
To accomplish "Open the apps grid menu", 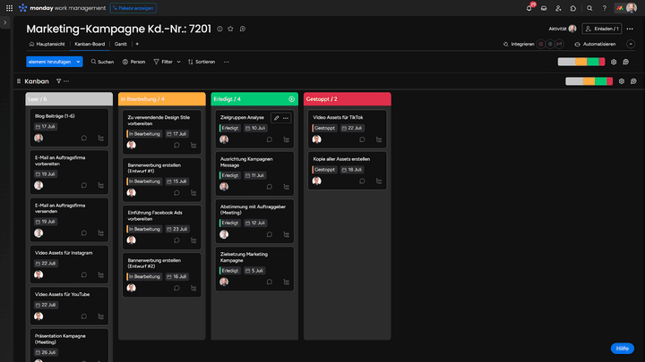I will 9,8.
